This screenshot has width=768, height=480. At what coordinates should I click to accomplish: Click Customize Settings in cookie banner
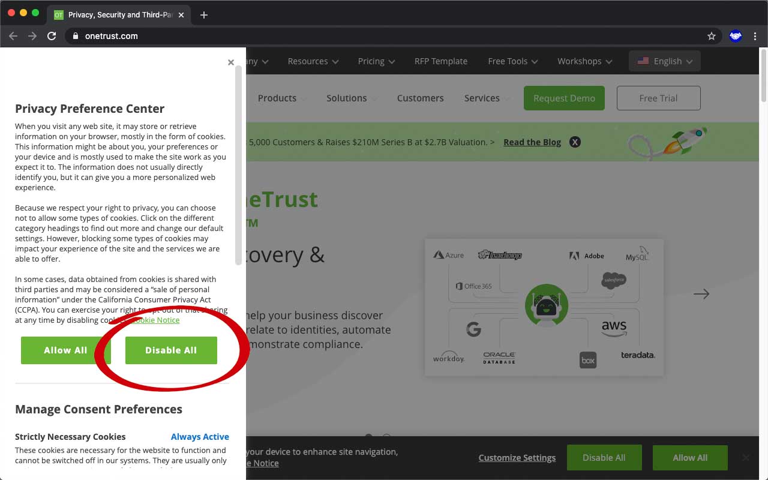pos(517,458)
